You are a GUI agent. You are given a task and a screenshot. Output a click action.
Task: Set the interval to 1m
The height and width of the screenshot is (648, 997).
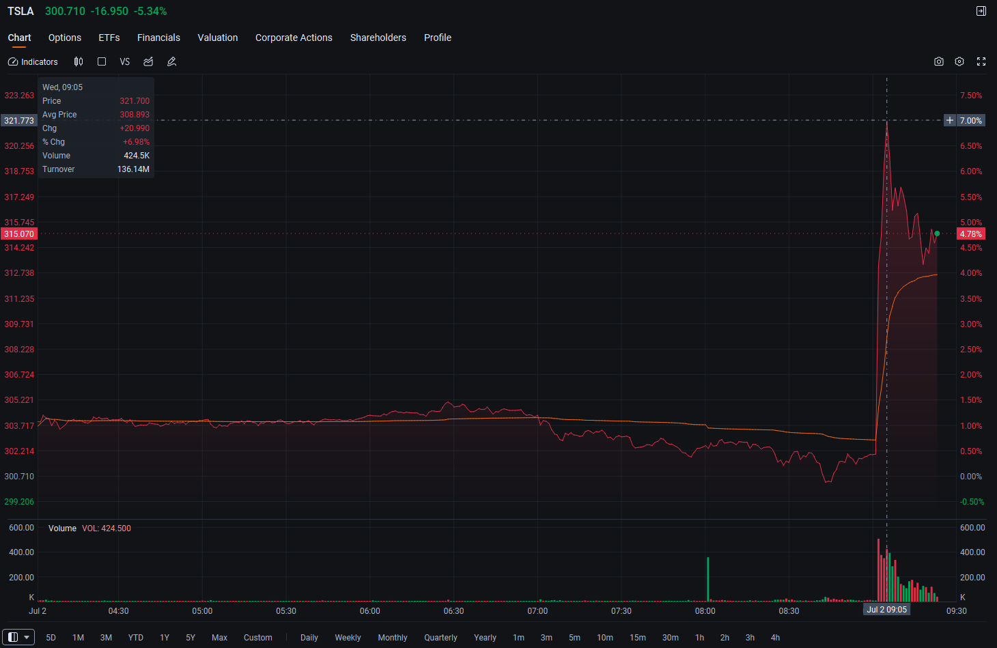tap(519, 638)
